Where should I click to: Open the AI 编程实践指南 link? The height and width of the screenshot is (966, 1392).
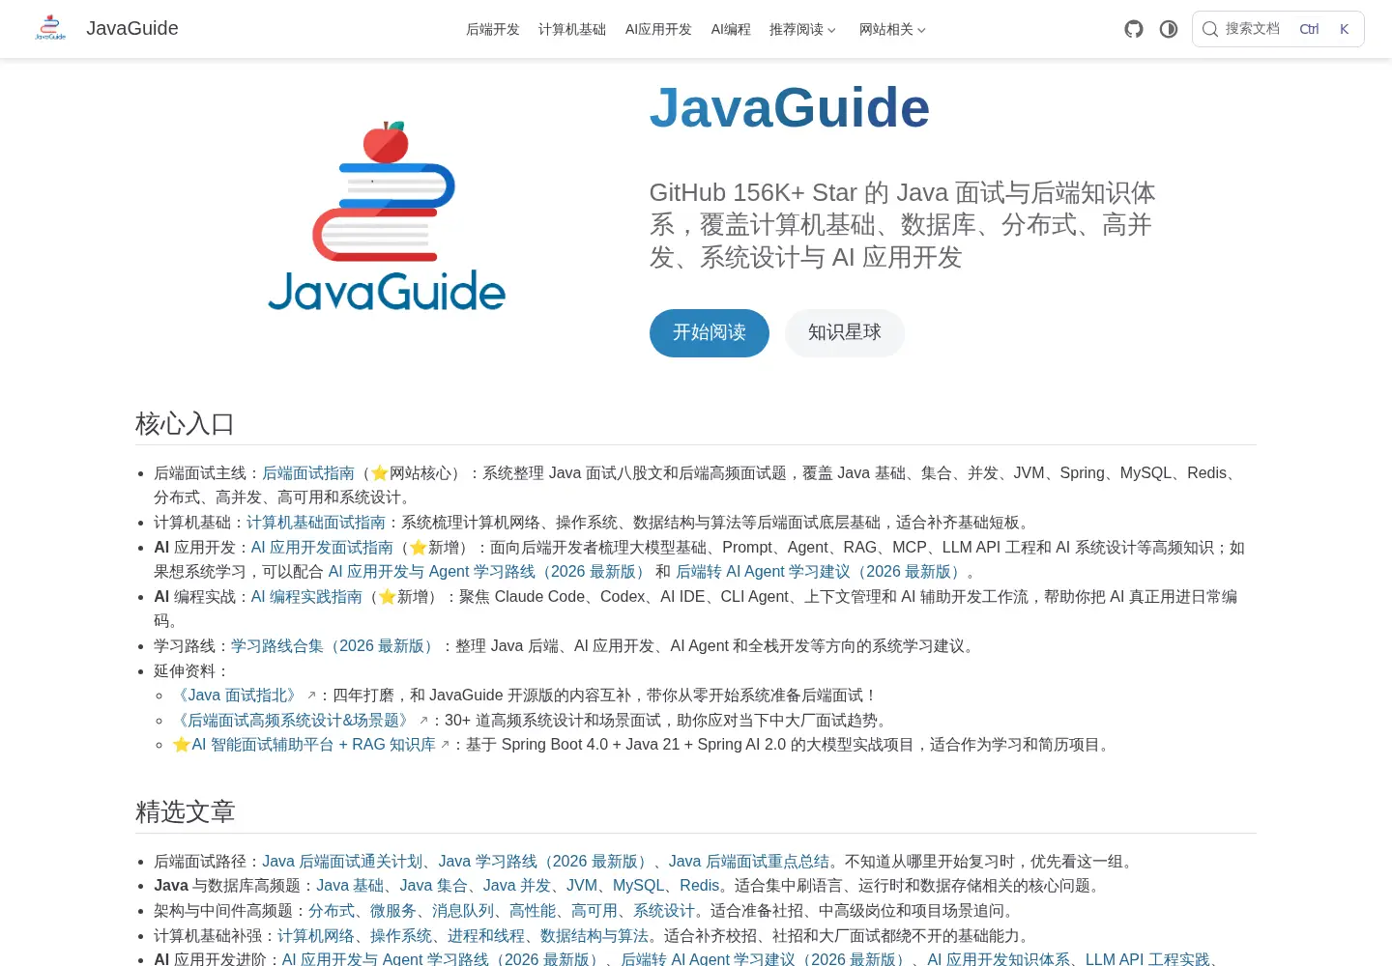(306, 597)
